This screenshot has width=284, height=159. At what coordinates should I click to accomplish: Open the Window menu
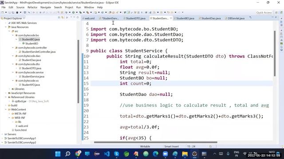tap(89, 7)
